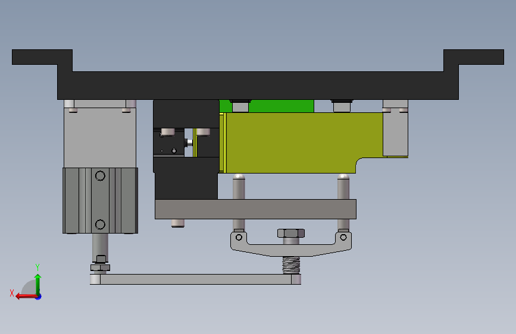Select the wide gray horizontal plate
The image size is (516, 334).
(255, 209)
